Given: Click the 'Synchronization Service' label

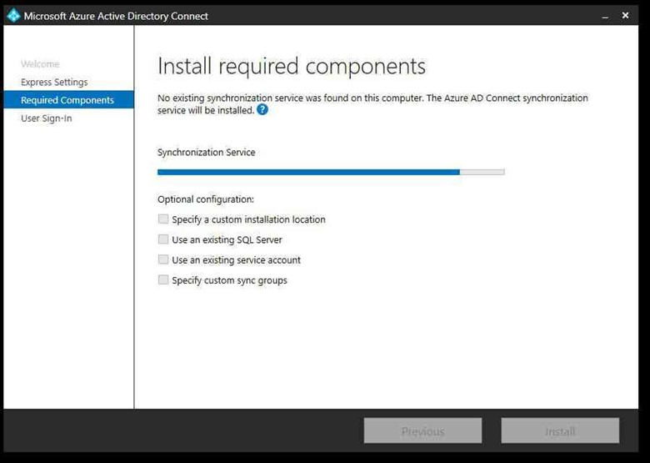Looking at the screenshot, I should coord(207,153).
